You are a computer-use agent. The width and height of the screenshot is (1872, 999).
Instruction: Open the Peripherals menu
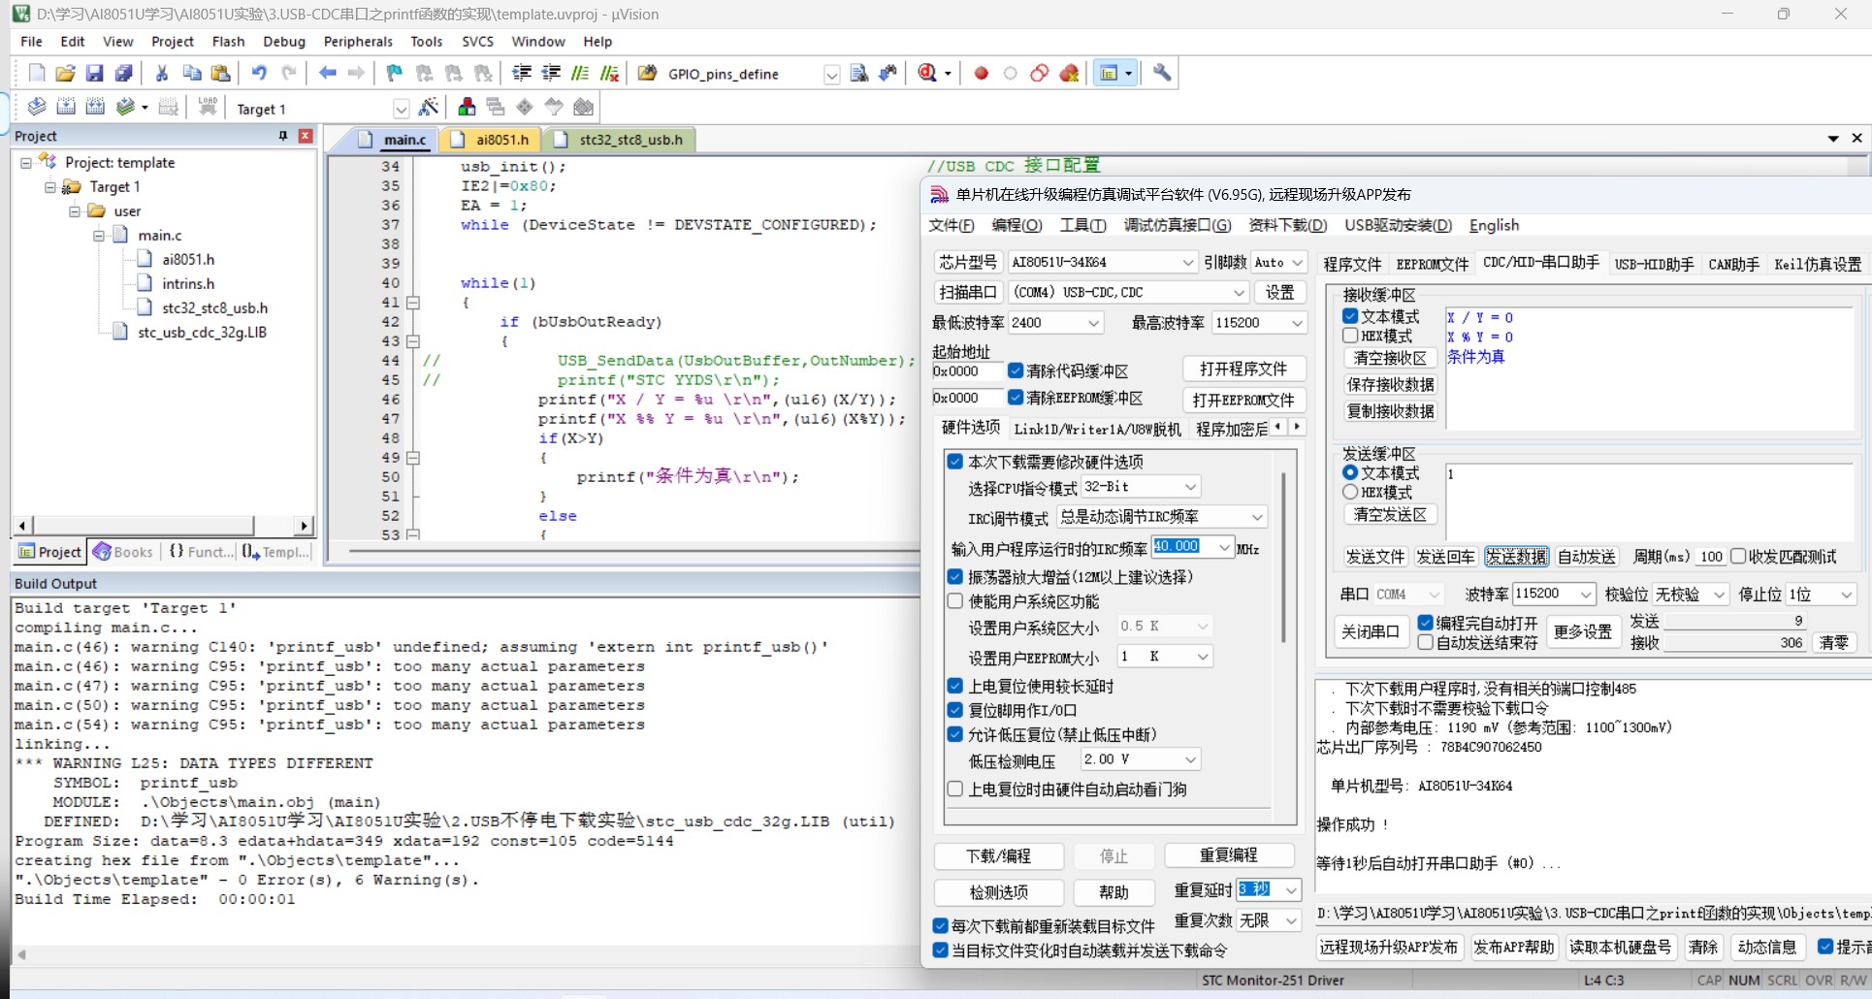point(358,42)
